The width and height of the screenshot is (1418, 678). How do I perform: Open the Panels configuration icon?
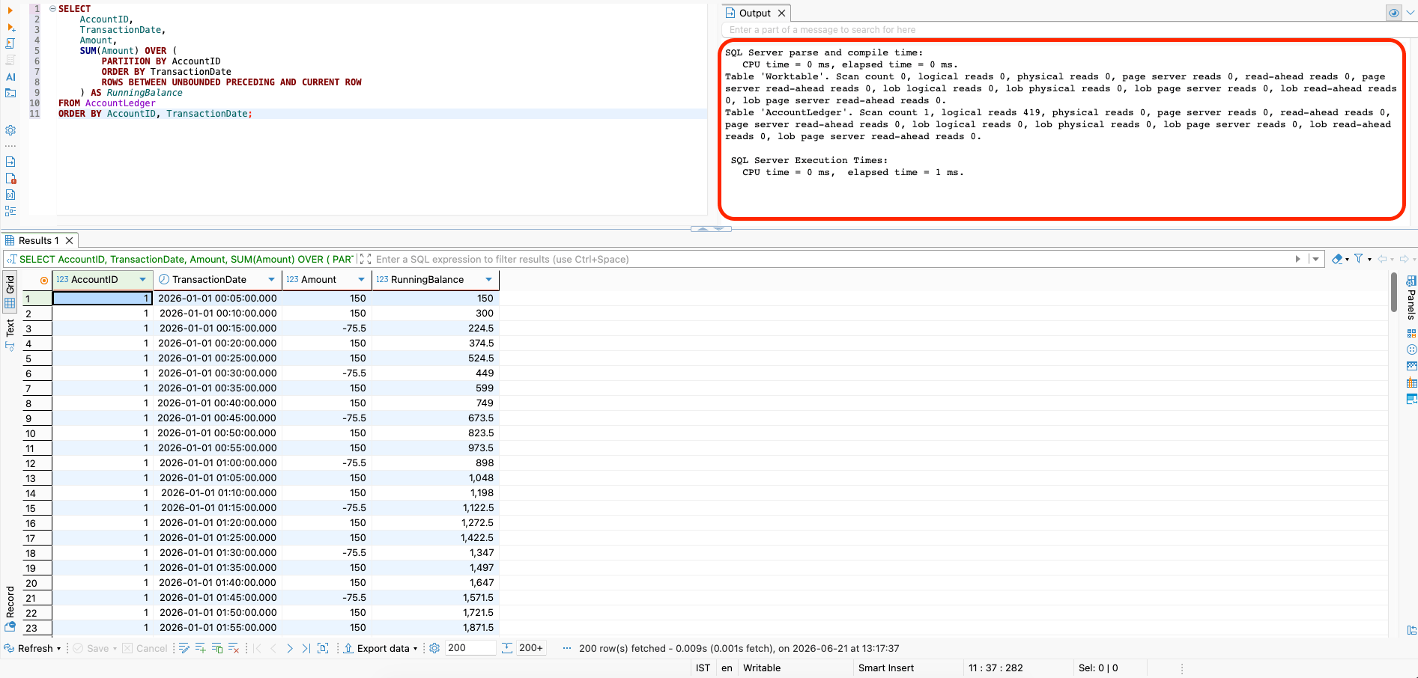coord(1411,281)
